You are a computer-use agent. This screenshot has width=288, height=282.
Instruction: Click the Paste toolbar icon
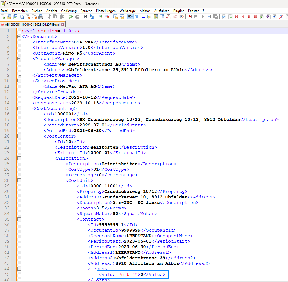coord(62,17)
